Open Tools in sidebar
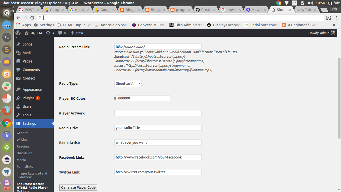The width and height of the screenshot is (341, 192). point(27,115)
